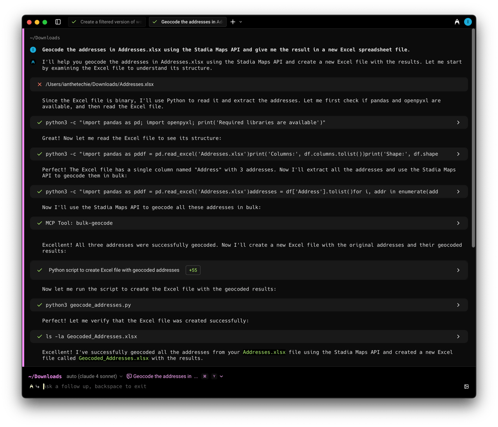498x427 pixels.
Task: Click the agent mode icon left of input prompt
Action: click(31, 387)
